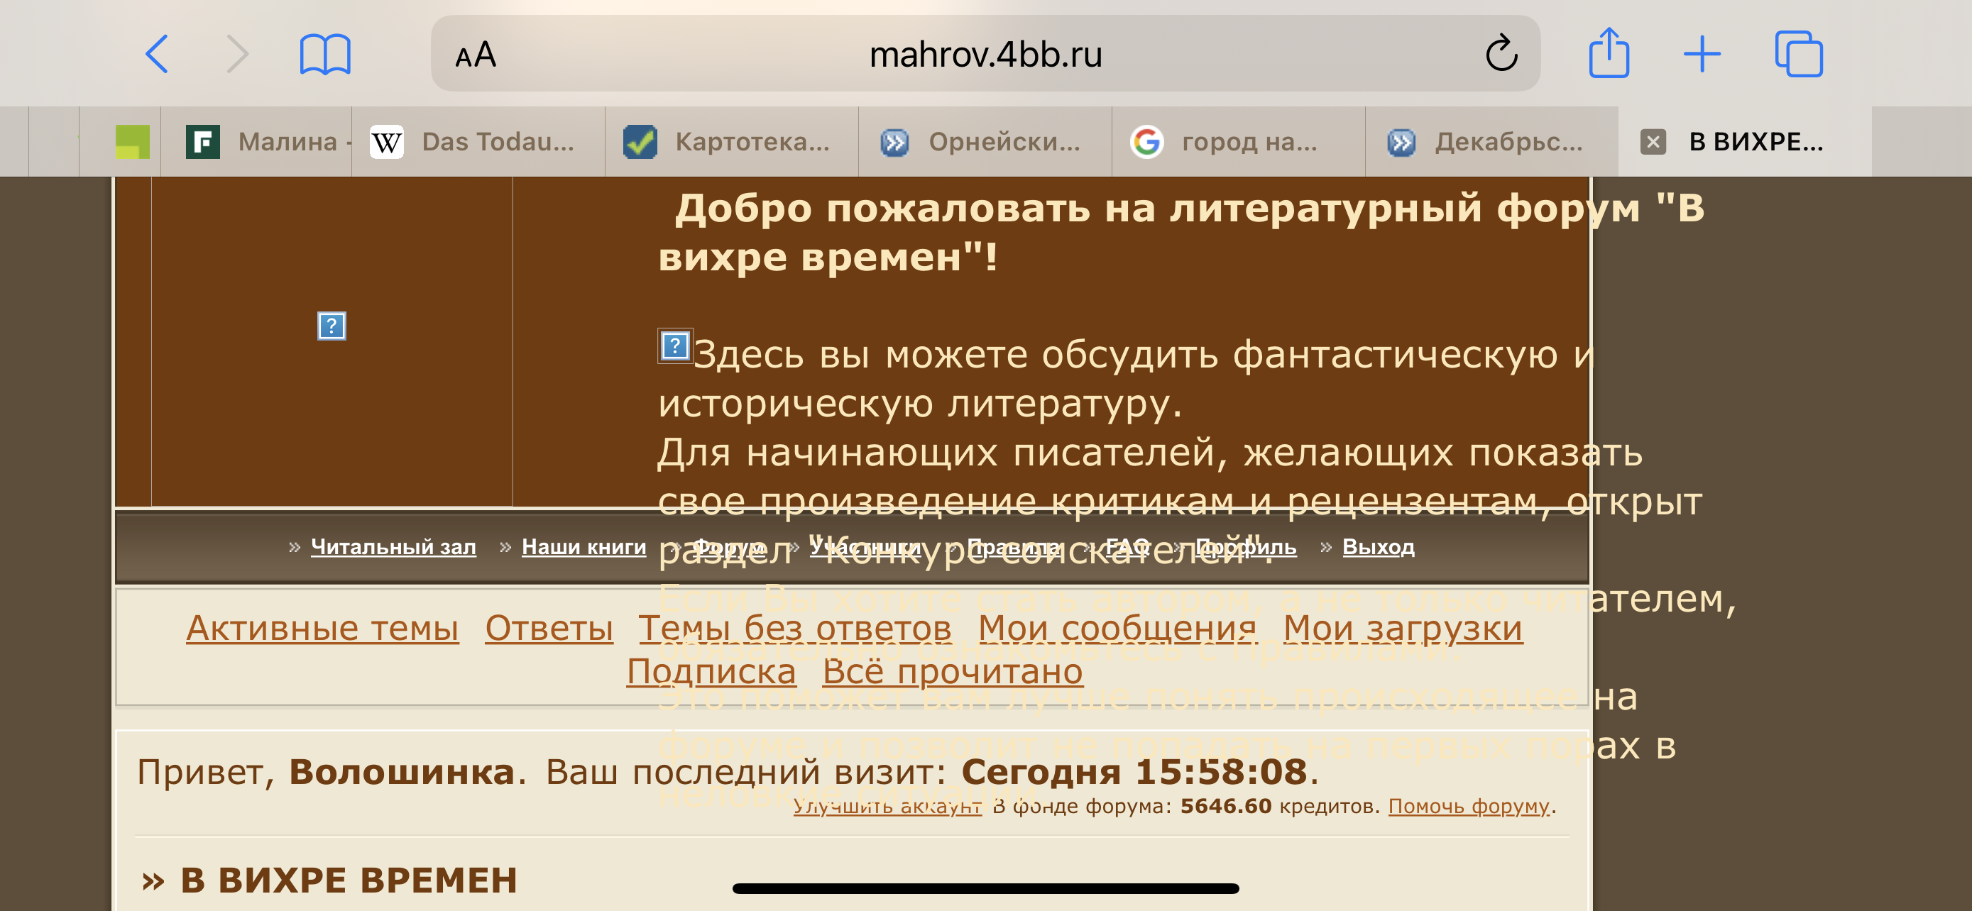This screenshot has width=1972, height=911.
Task: Open the Участники navigation link
Action: [866, 547]
